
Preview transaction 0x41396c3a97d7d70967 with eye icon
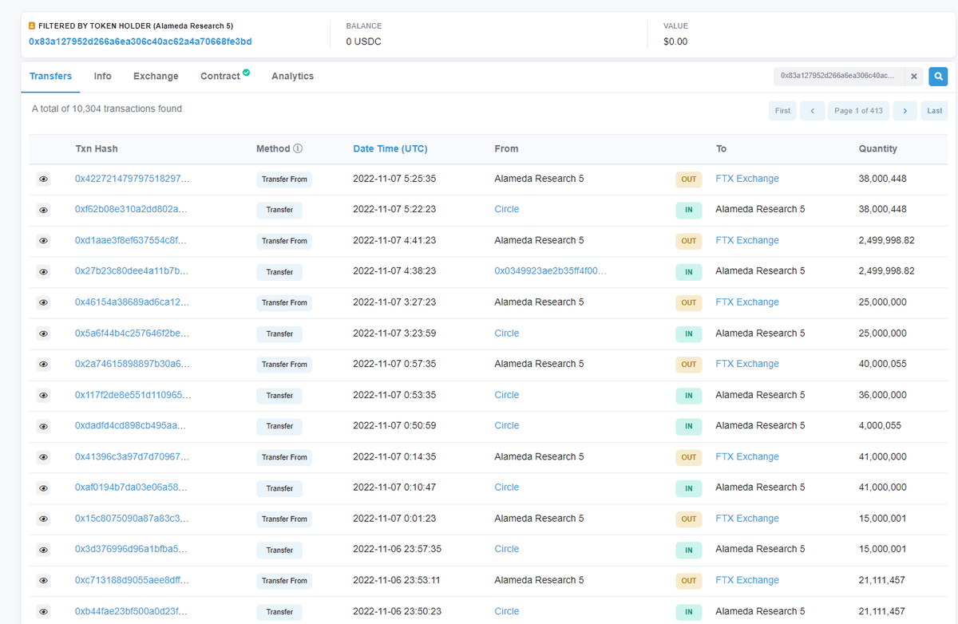tap(43, 457)
